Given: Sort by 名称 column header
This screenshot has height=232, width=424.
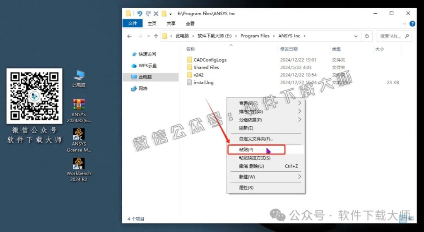Looking at the screenshot, I should 190,49.
